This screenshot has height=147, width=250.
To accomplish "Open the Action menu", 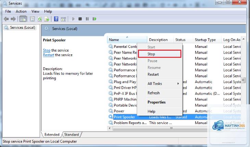I will 21,12.
